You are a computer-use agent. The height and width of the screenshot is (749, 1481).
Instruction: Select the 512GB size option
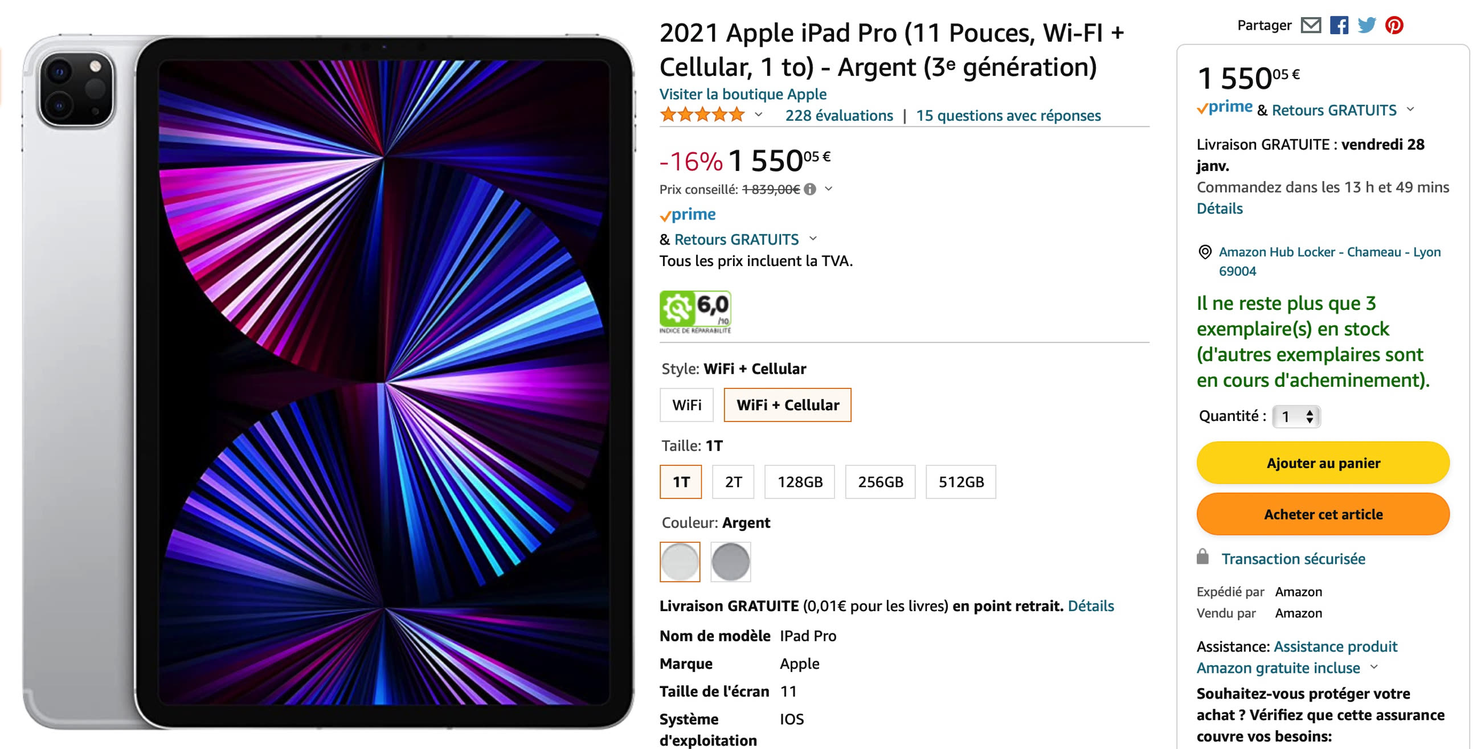tap(961, 482)
